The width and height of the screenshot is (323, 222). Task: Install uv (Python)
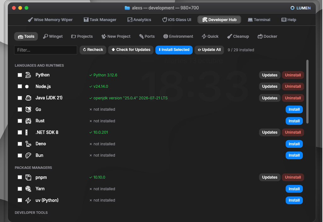(x=294, y=200)
